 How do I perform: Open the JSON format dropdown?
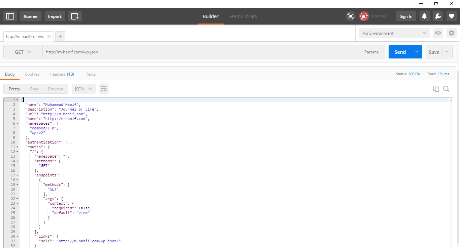click(84, 89)
